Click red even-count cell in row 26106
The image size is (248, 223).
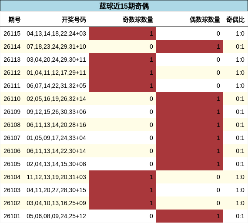(190, 151)
